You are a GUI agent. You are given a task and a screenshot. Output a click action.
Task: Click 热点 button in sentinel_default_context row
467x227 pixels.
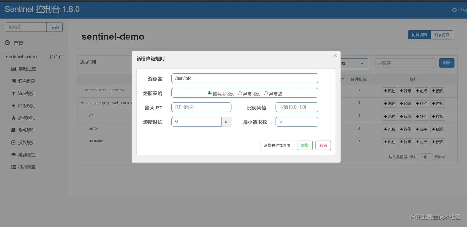(422, 91)
